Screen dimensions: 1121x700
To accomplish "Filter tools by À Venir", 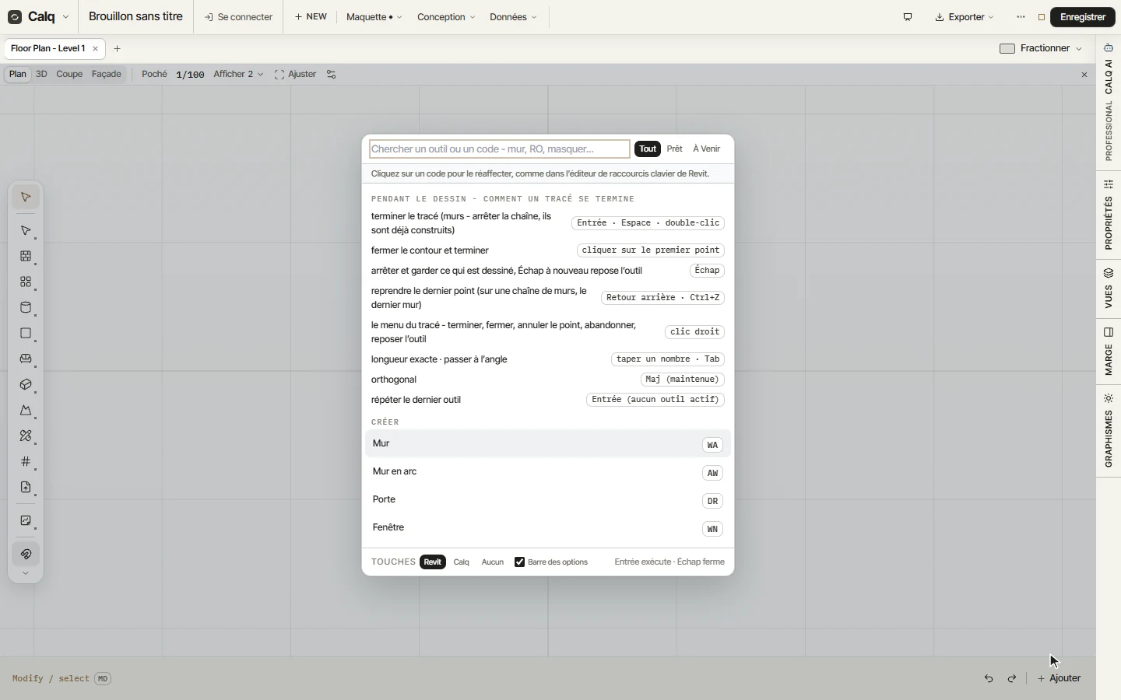I will tap(707, 149).
